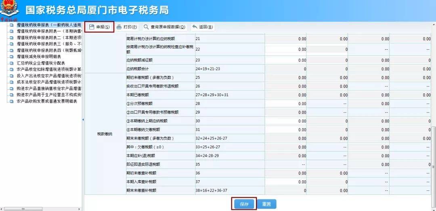Open 增值税纳税申报表附表二 in the tree
Viewport: 436px width, 211px height.
click(x=49, y=38)
